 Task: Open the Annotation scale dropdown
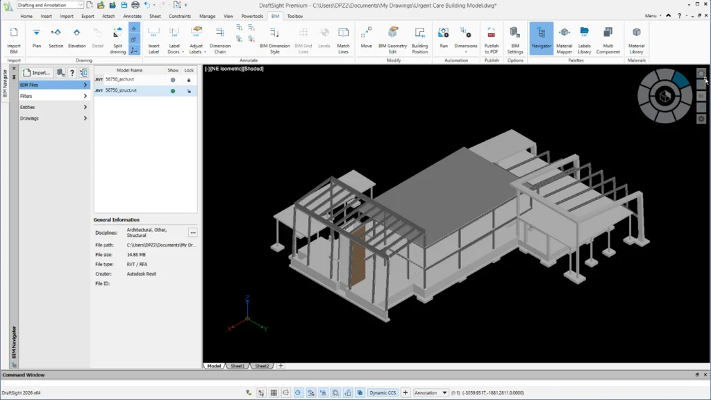[x=444, y=393]
